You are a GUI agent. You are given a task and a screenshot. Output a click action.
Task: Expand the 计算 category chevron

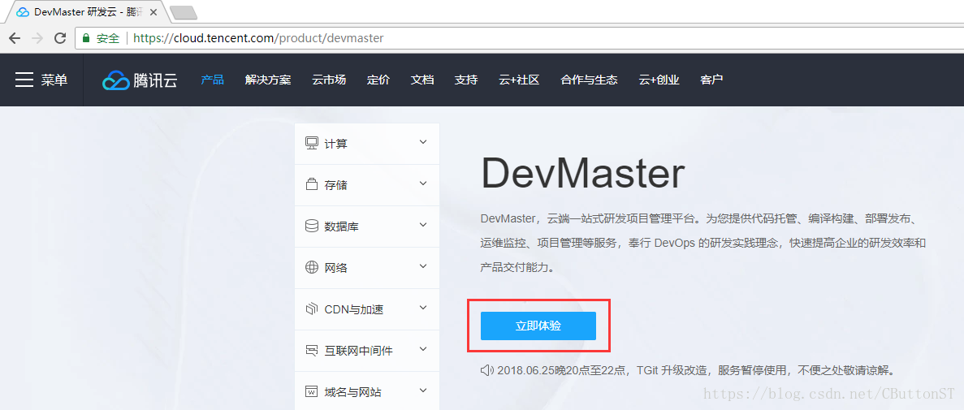(x=423, y=143)
